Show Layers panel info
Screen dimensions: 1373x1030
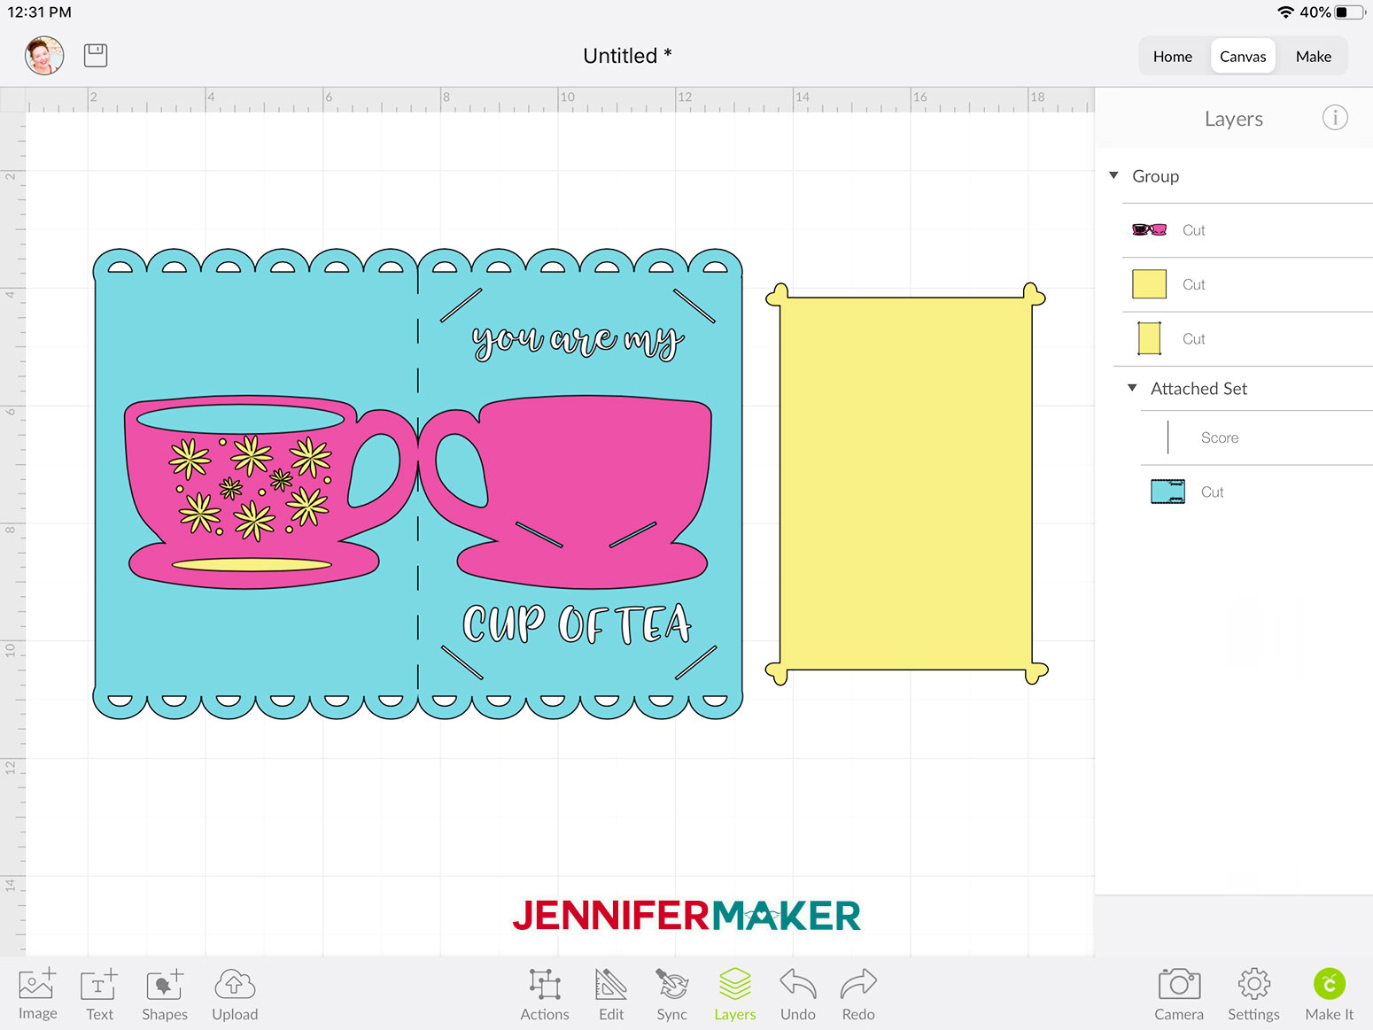click(x=1335, y=117)
